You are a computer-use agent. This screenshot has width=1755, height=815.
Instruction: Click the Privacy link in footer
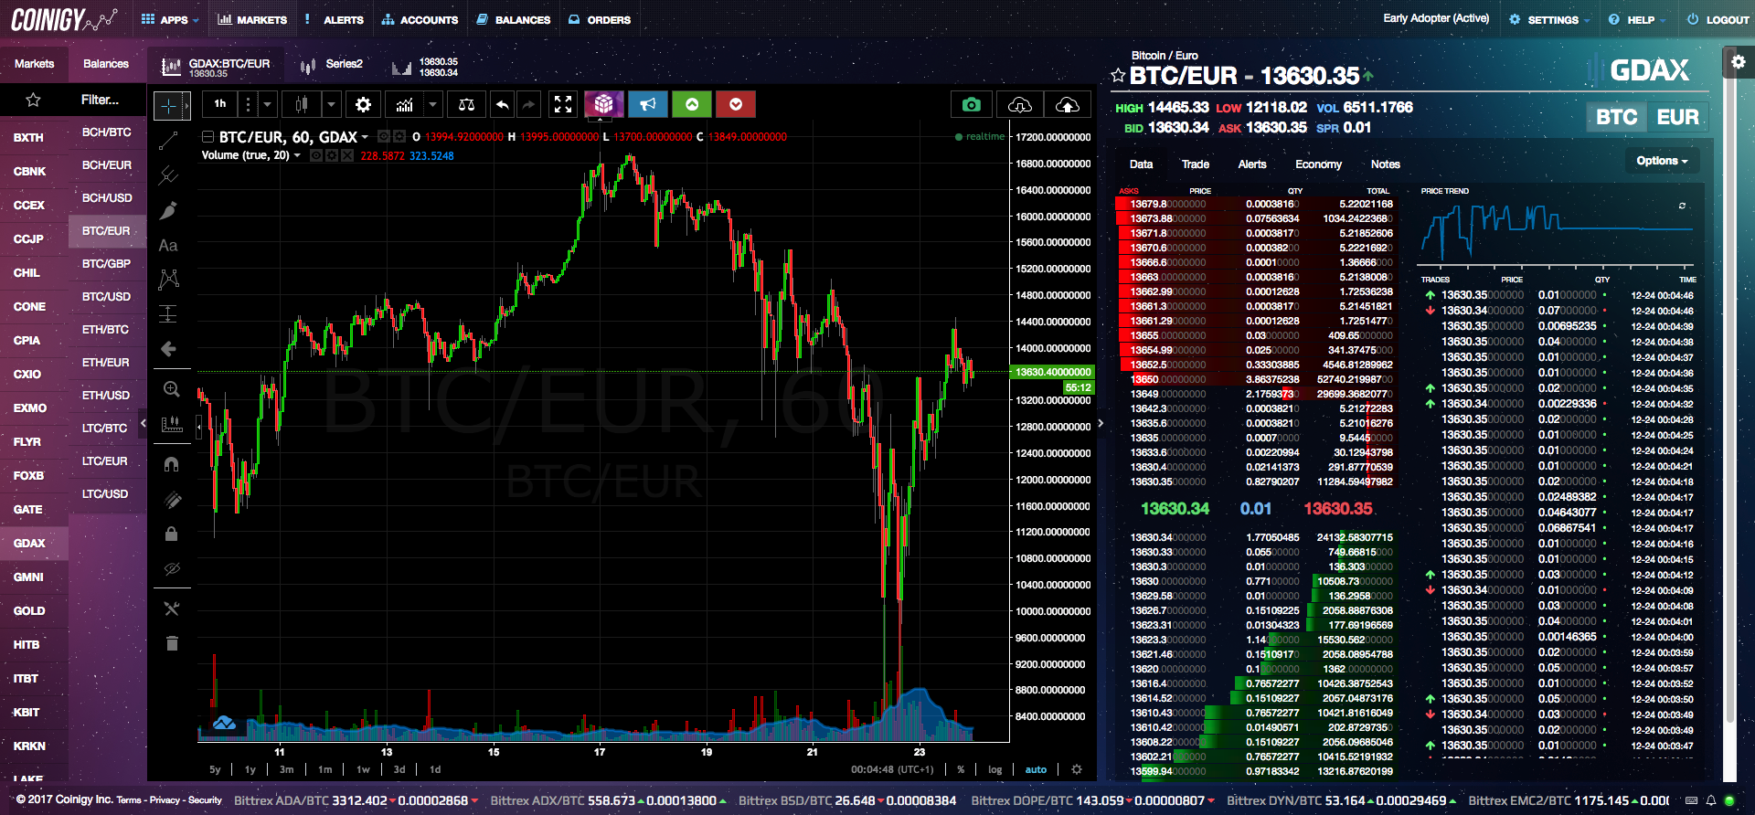pos(165,800)
